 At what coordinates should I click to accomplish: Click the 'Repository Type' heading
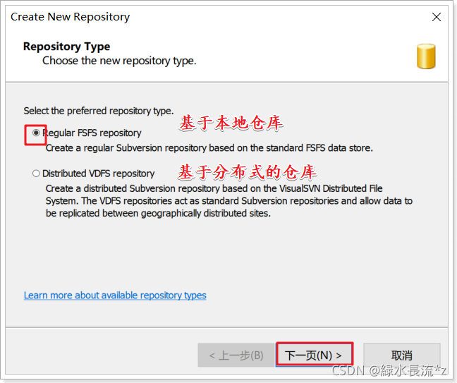point(67,47)
